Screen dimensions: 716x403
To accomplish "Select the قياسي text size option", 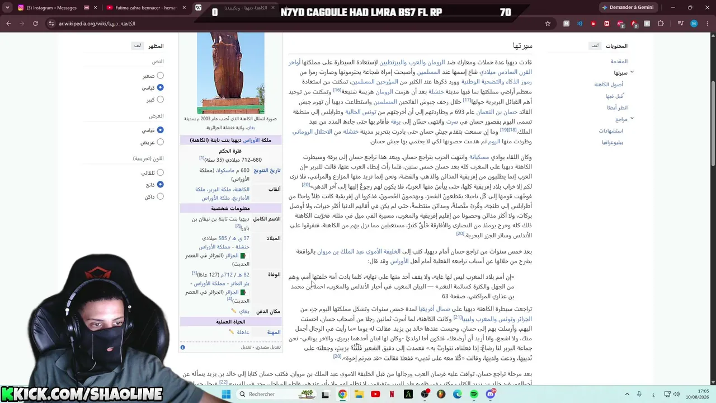I will 161,87.
